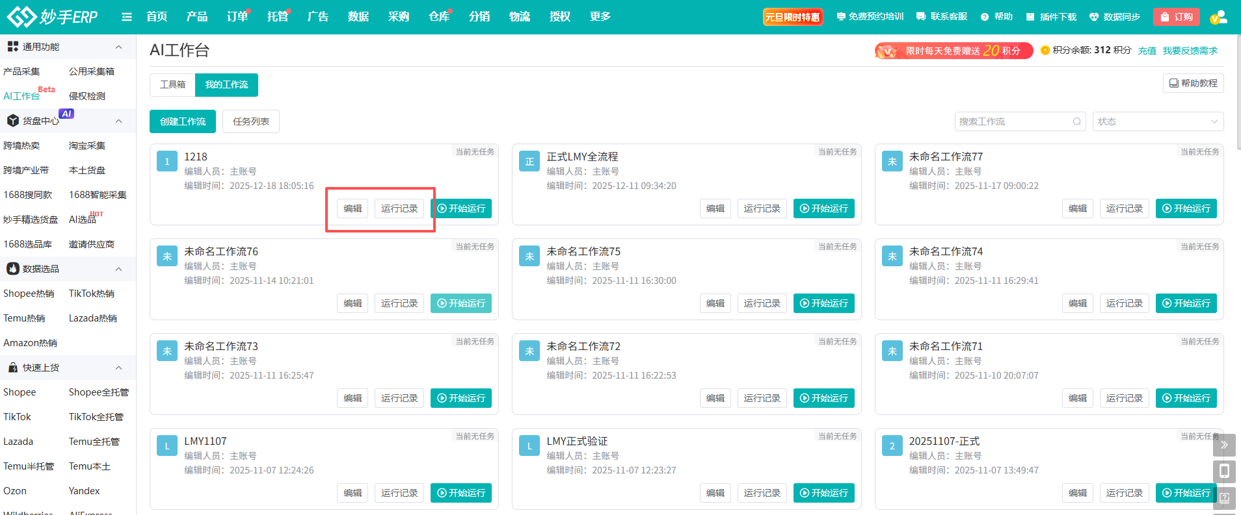Click the 元旦限时特惠 promo badge

coord(792,17)
